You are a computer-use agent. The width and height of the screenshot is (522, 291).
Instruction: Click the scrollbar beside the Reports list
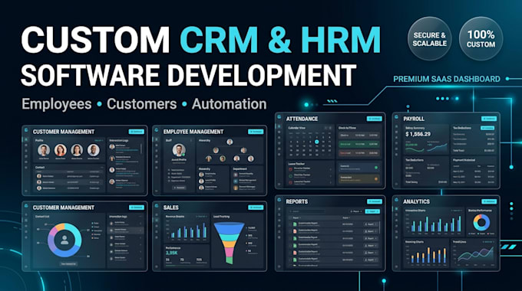[x=379, y=227]
